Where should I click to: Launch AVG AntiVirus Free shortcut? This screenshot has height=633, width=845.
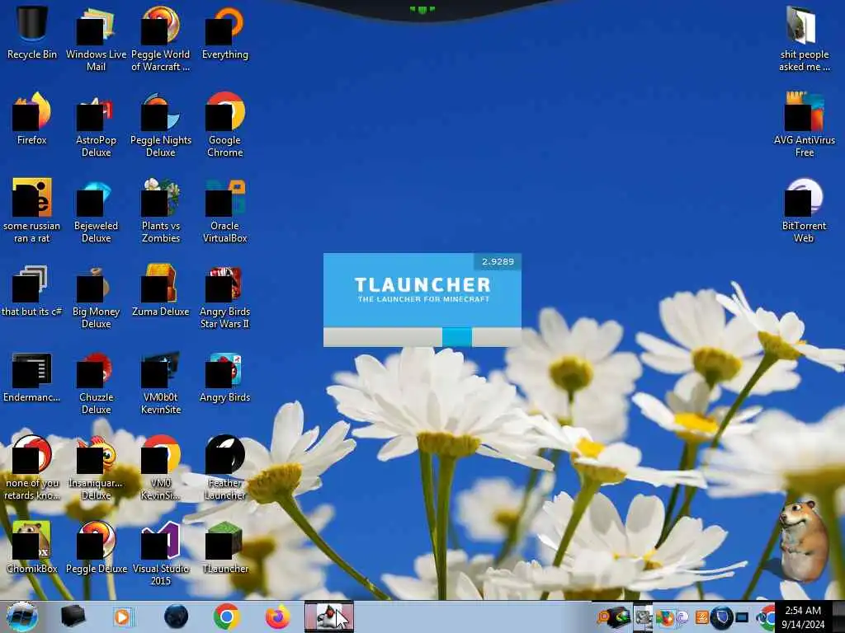pos(804,125)
